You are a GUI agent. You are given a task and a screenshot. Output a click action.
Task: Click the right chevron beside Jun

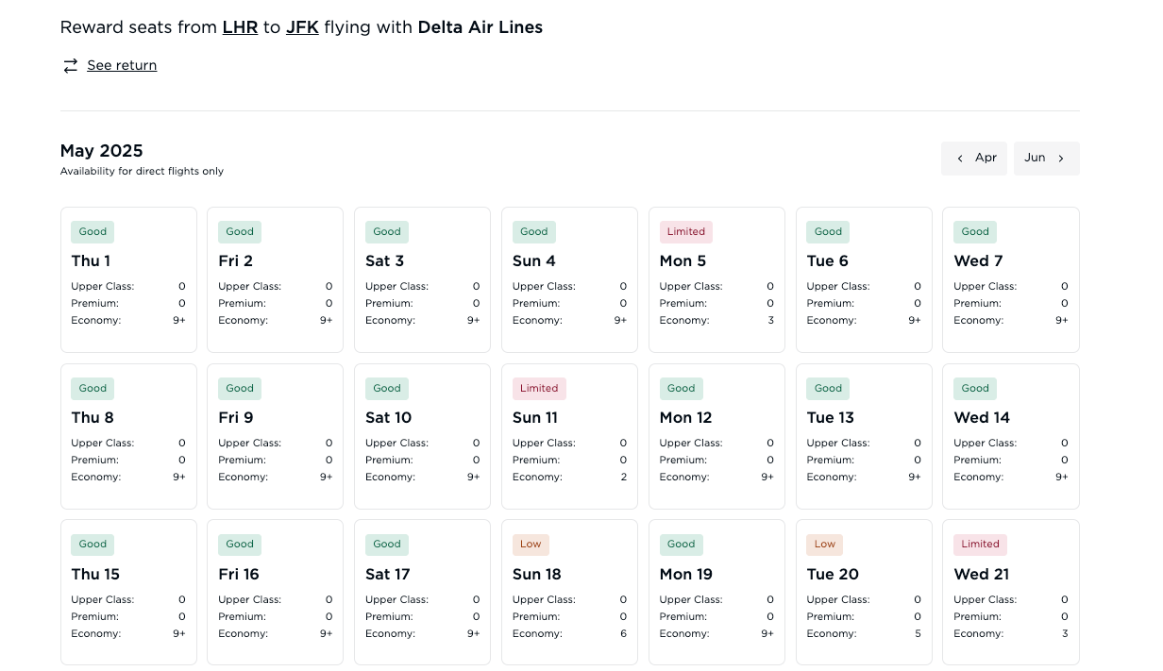1061,159
